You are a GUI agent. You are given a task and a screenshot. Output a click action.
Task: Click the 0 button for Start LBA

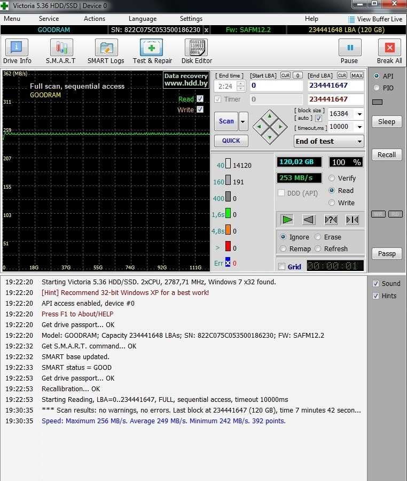(298, 75)
